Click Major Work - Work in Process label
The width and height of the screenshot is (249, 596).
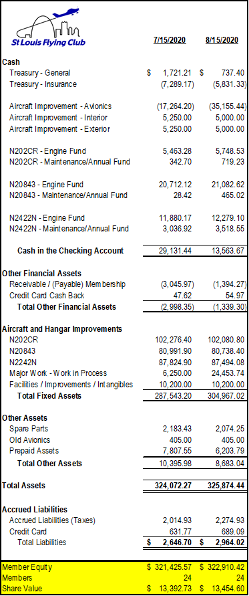click(58, 373)
